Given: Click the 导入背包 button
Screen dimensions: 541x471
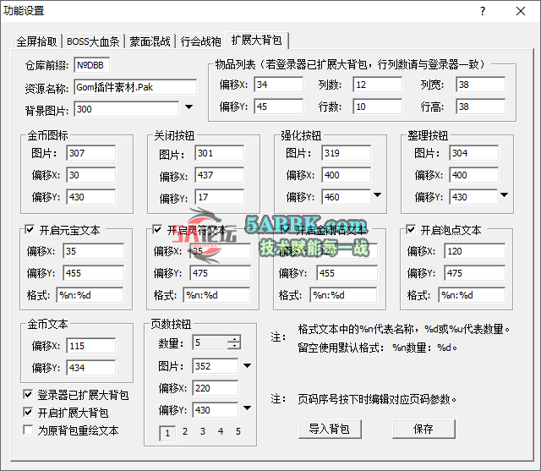Looking at the screenshot, I should click(x=330, y=429).
